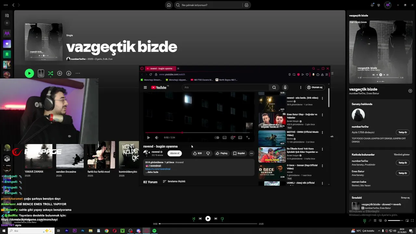
Task: Save the video with Kaydet
Action: [239, 153]
